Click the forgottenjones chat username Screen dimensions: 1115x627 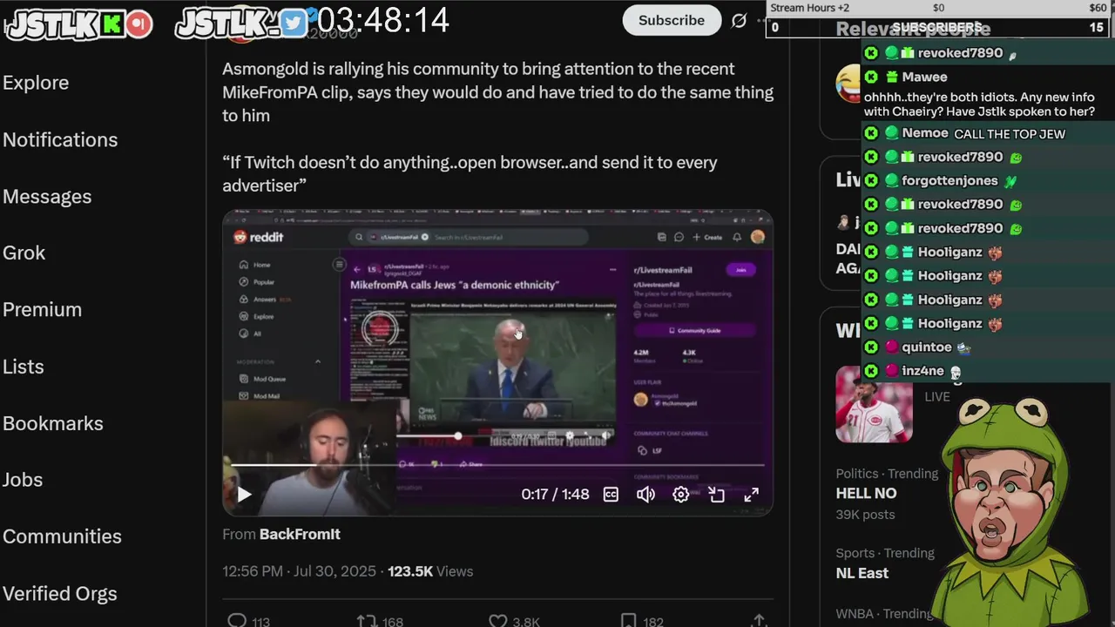tap(949, 180)
